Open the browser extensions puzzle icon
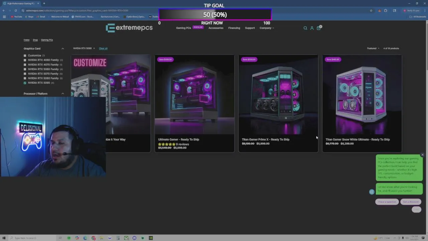This screenshot has width=428, height=241. click(386, 10)
